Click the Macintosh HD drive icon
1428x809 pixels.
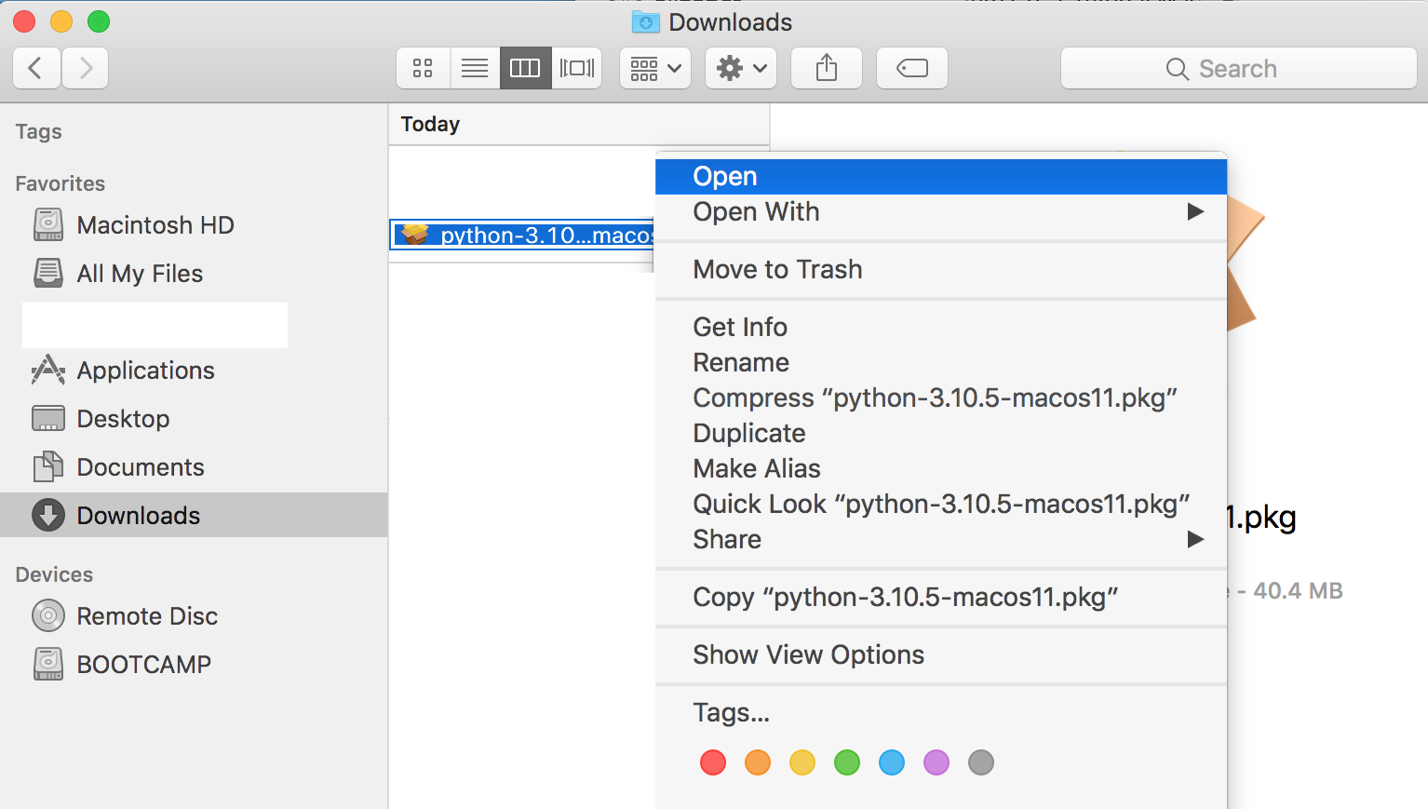click(x=48, y=224)
